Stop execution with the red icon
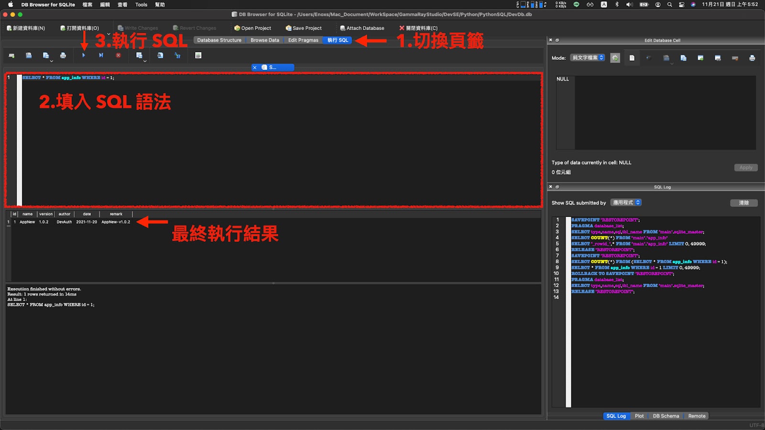The width and height of the screenshot is (765, 430). [118, 55]
